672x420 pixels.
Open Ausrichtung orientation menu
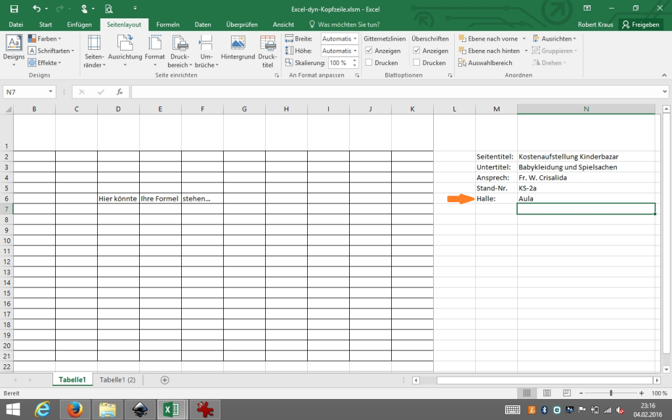tap(125, 51)
